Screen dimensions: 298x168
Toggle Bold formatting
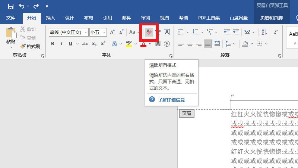[x=53, y=44]
